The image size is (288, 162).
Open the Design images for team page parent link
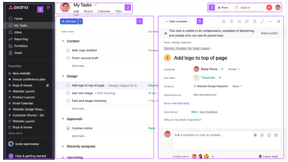[187, 48]
